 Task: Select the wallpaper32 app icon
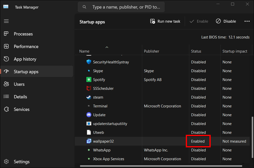coord(89,141)
